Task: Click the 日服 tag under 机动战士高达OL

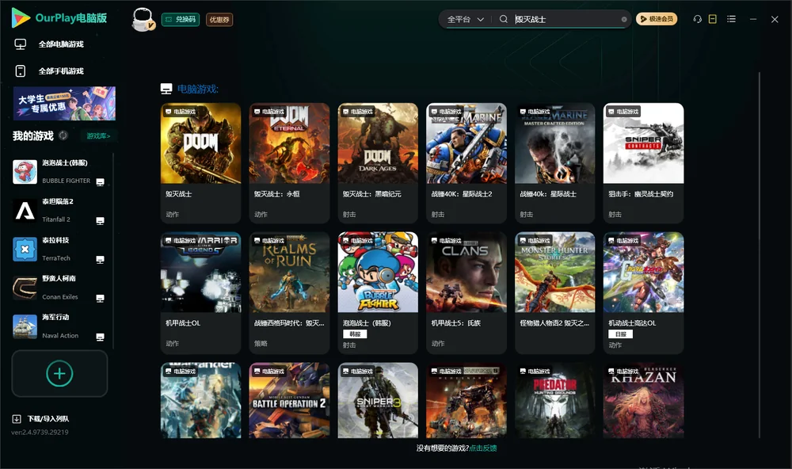Action: coord(620,334)
